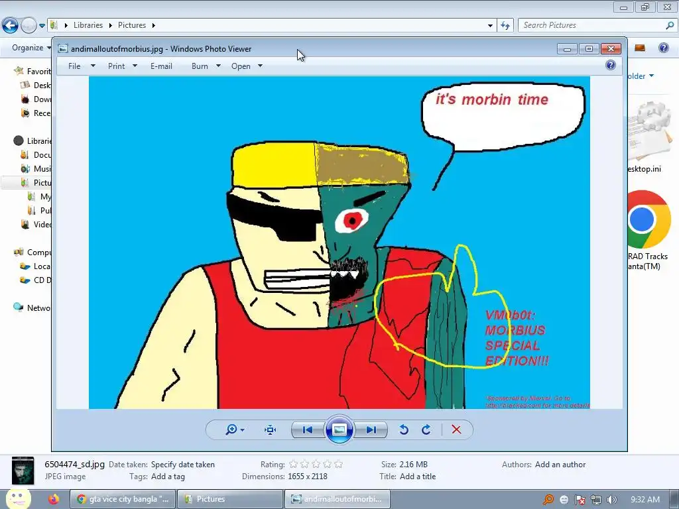
Task: Open the Photo Viewer zoom control
Action: click(231, 429)
